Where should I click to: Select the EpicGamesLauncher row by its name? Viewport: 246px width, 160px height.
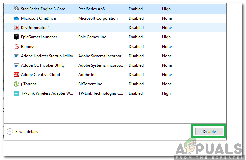click(39, 37)
